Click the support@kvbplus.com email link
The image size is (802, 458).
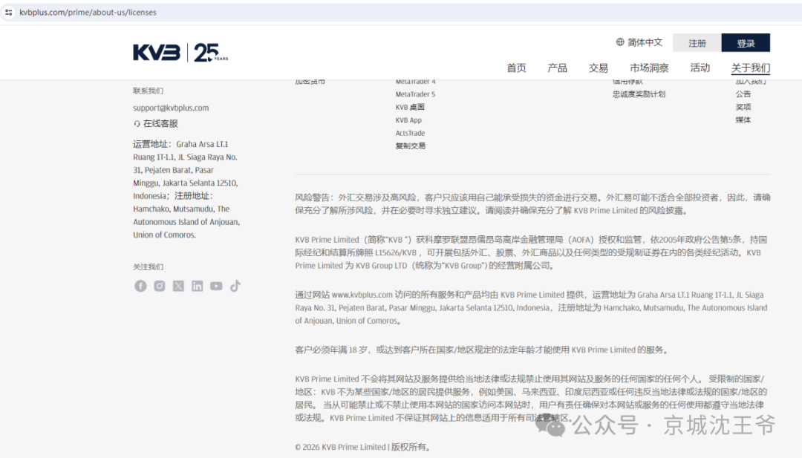point(171,108)
